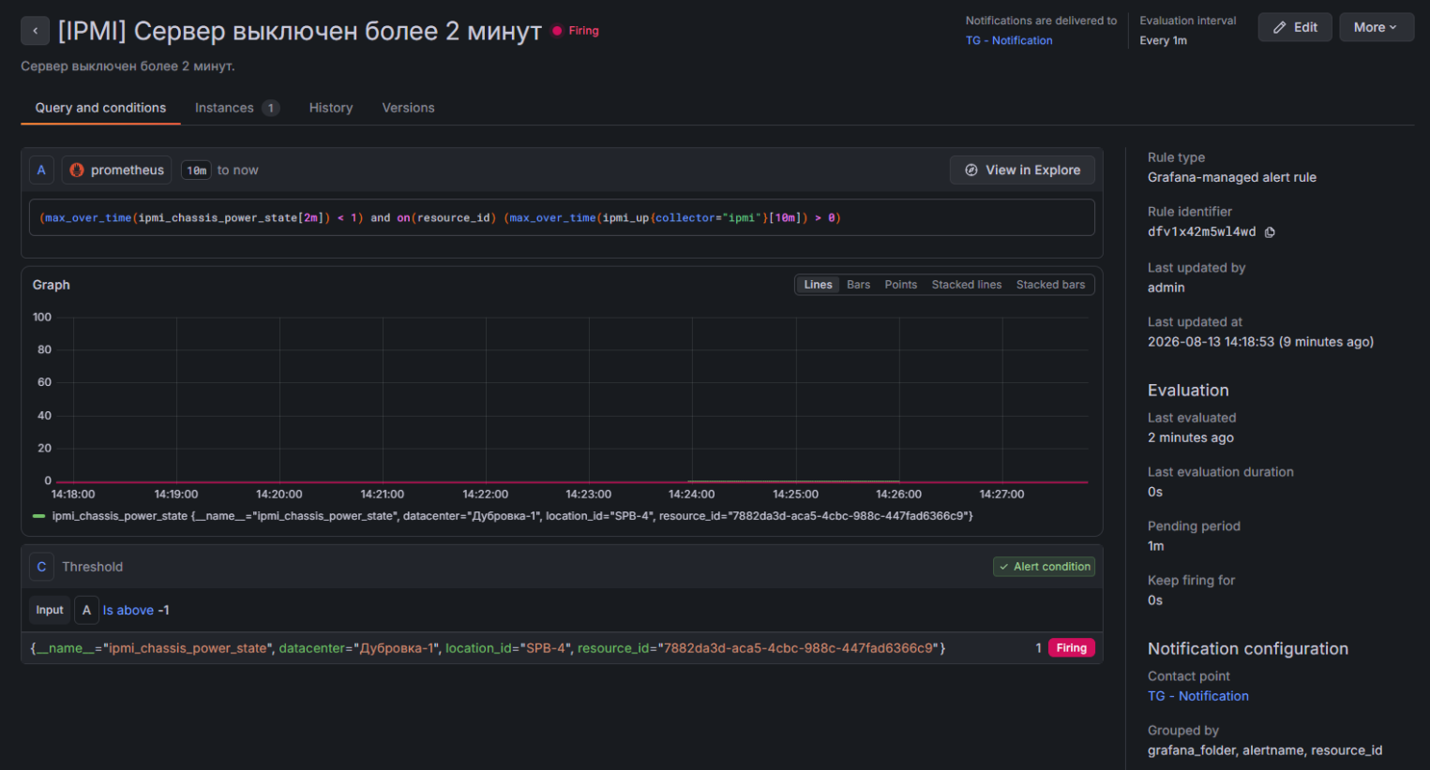This screenshot has height=770, width=1430.
Task: Click the PromQL query expression field
Action: pos(562,217)
